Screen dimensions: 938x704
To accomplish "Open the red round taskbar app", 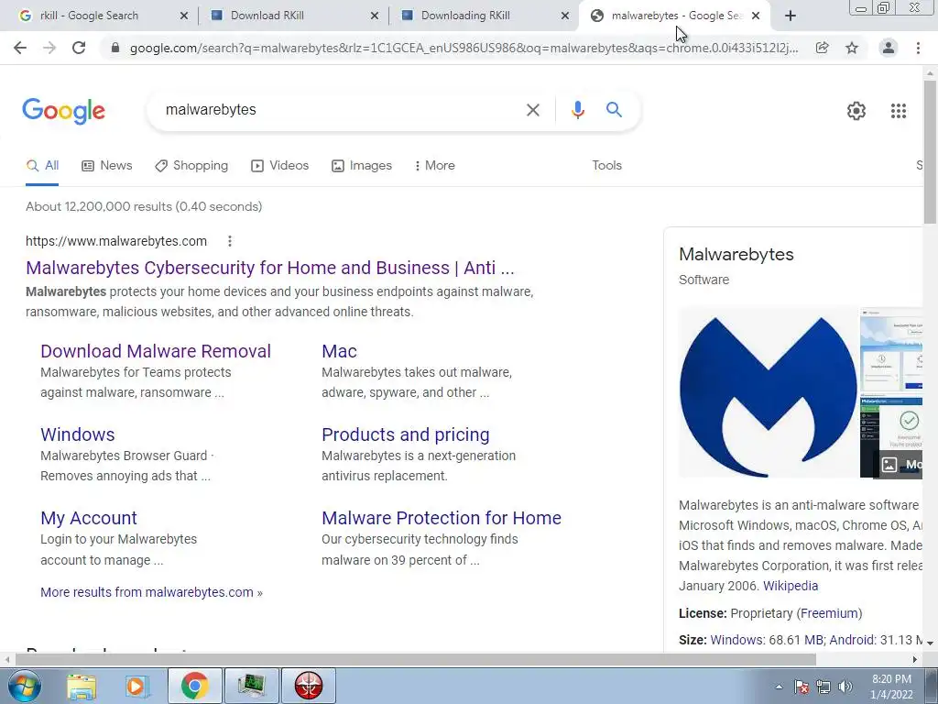I will [309, 686].
